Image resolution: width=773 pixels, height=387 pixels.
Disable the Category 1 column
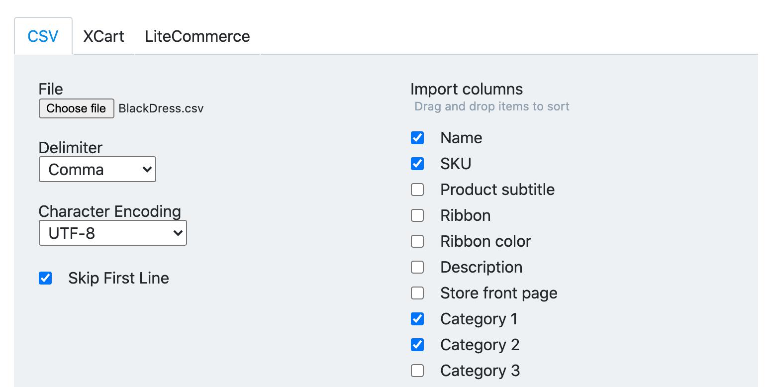coord(417,319)
